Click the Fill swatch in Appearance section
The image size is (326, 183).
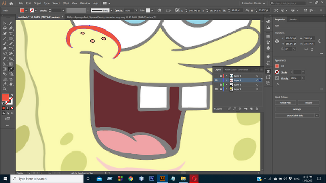[x=277, y=66]
